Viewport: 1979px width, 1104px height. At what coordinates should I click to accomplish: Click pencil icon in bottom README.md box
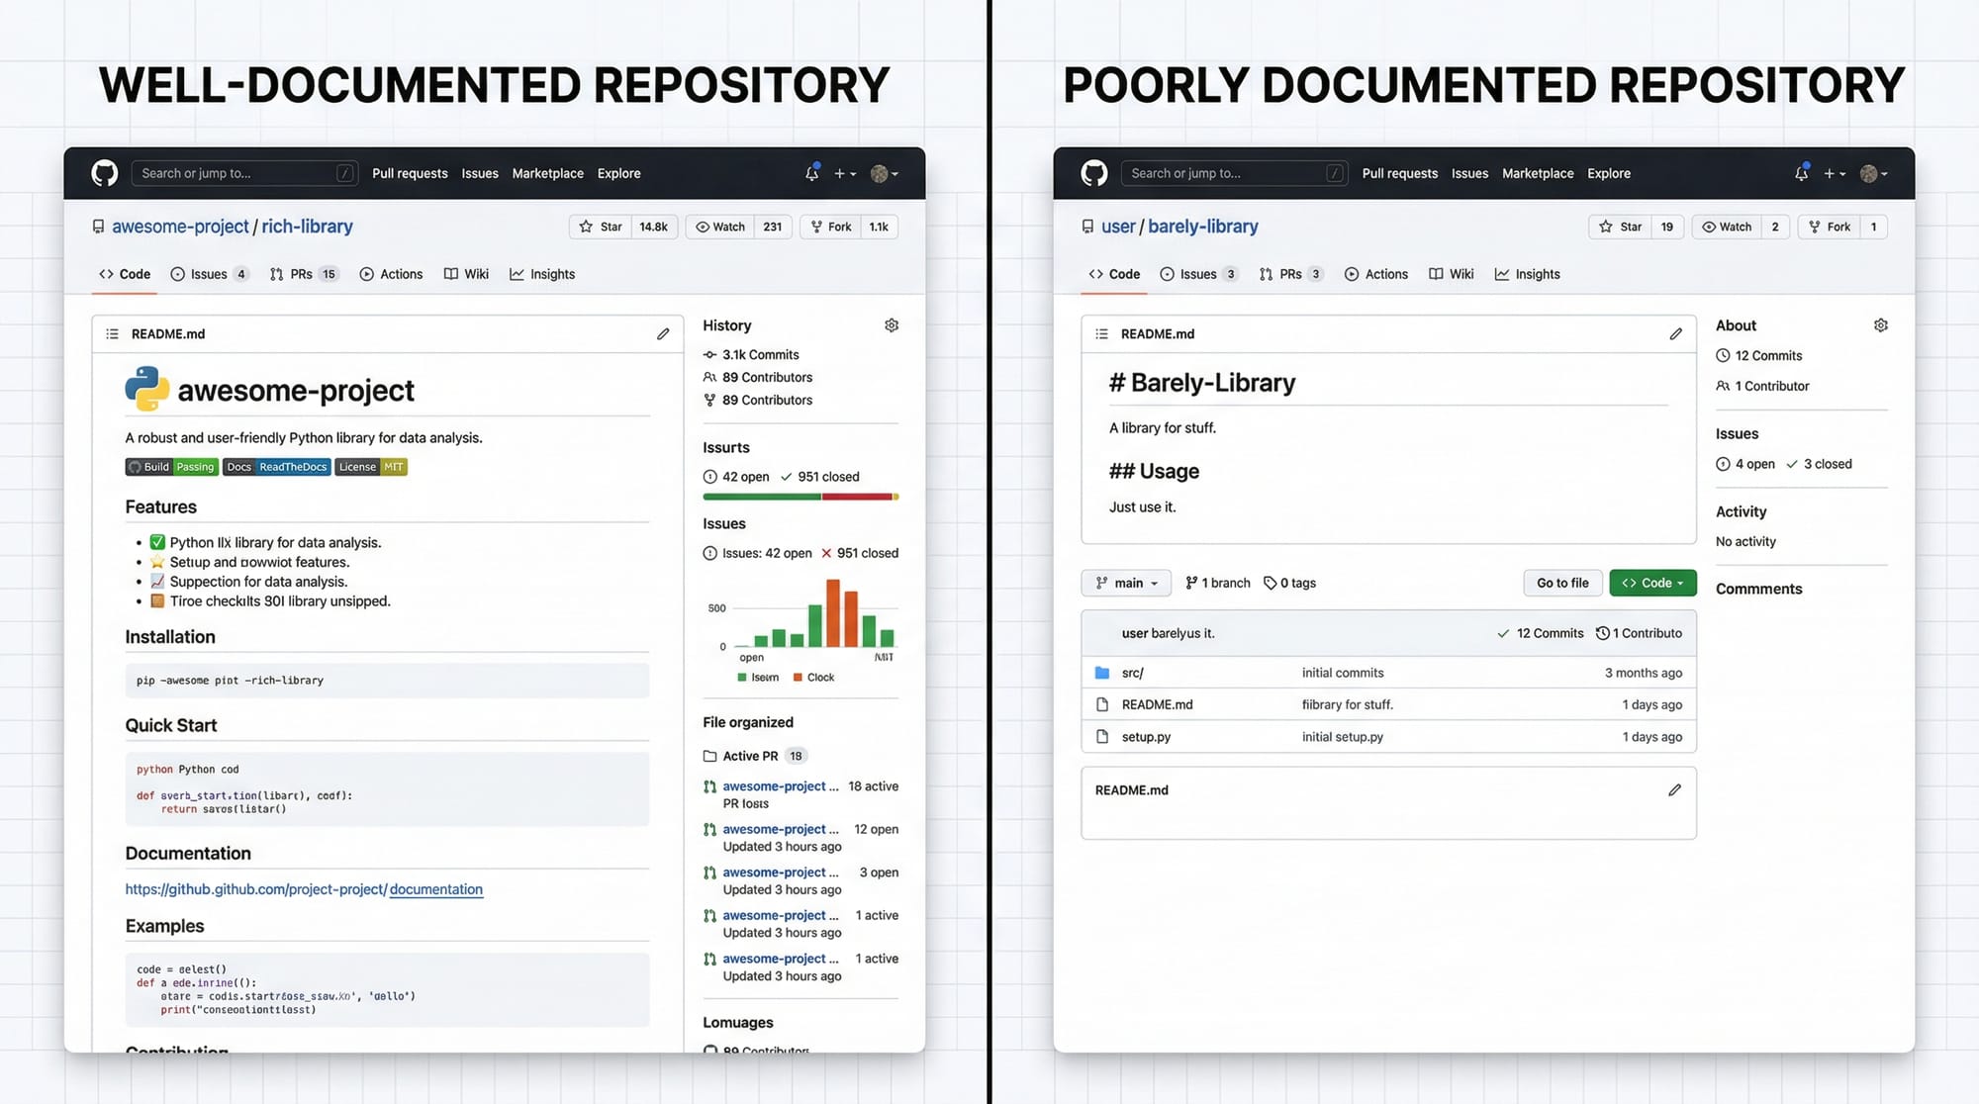[x=1674, y=790]
